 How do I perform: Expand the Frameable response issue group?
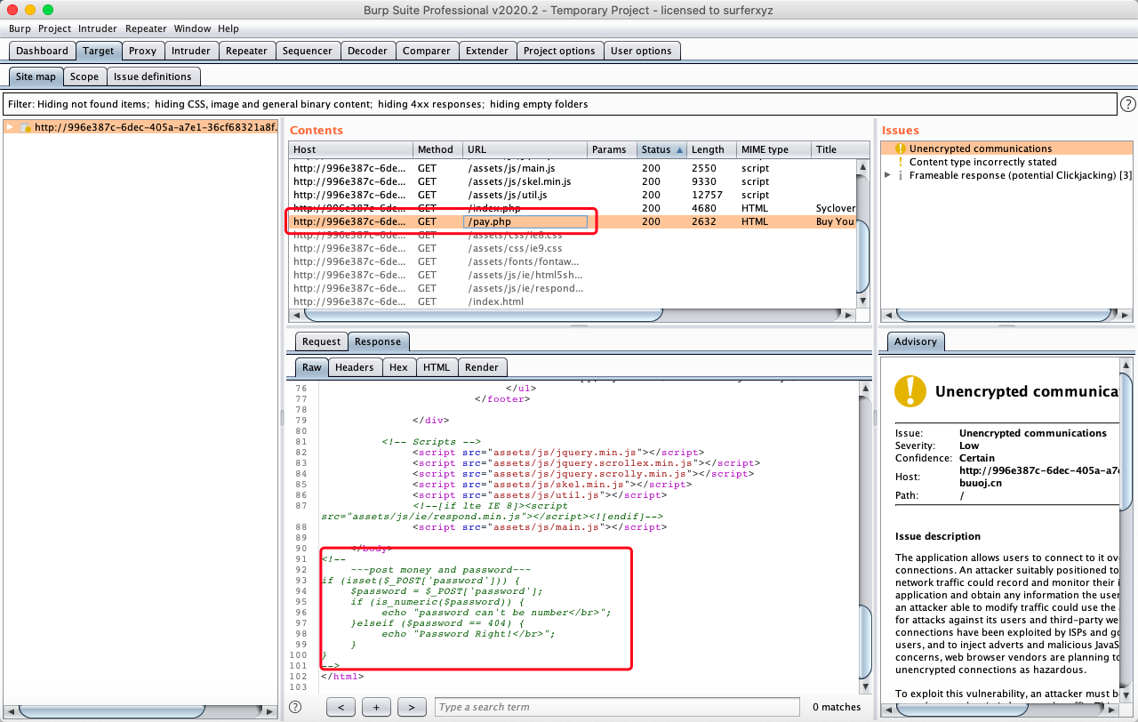[x=887, y=175]
